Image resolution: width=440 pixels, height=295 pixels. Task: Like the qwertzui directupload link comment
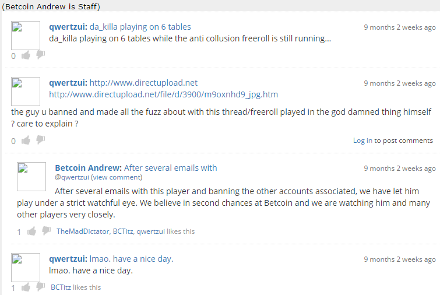(x=26, y=140)
